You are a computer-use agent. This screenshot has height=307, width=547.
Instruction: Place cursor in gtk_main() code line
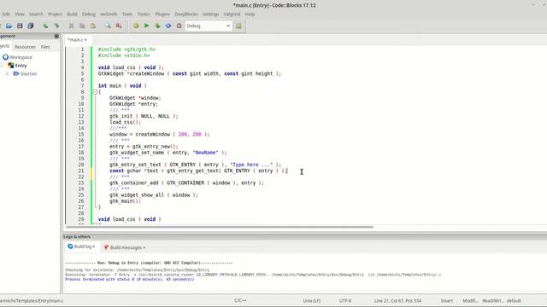125,201
